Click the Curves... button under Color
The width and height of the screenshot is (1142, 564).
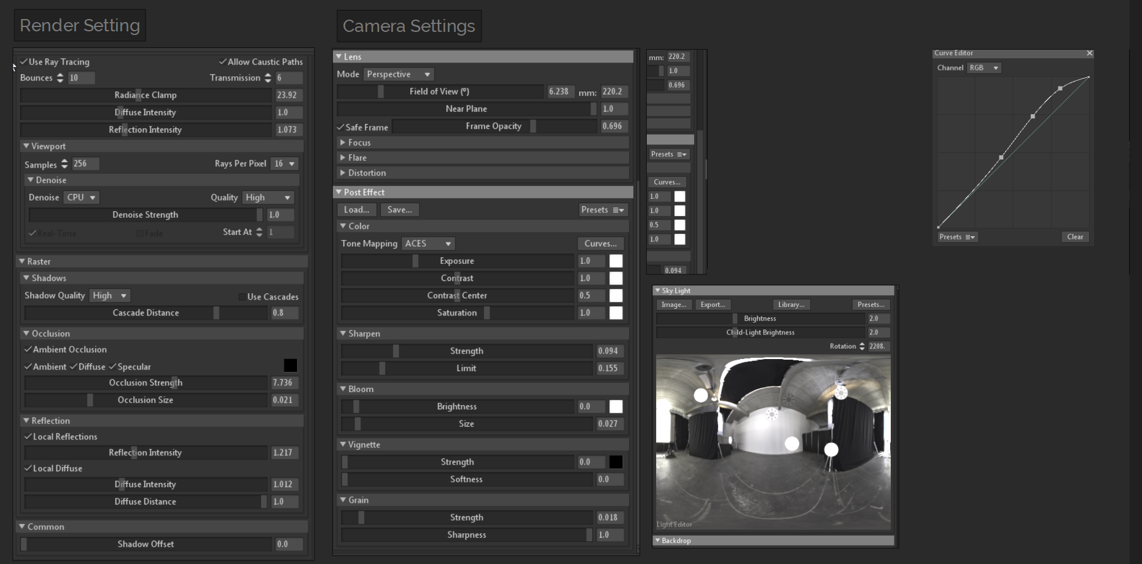click(x=600, y=244)
